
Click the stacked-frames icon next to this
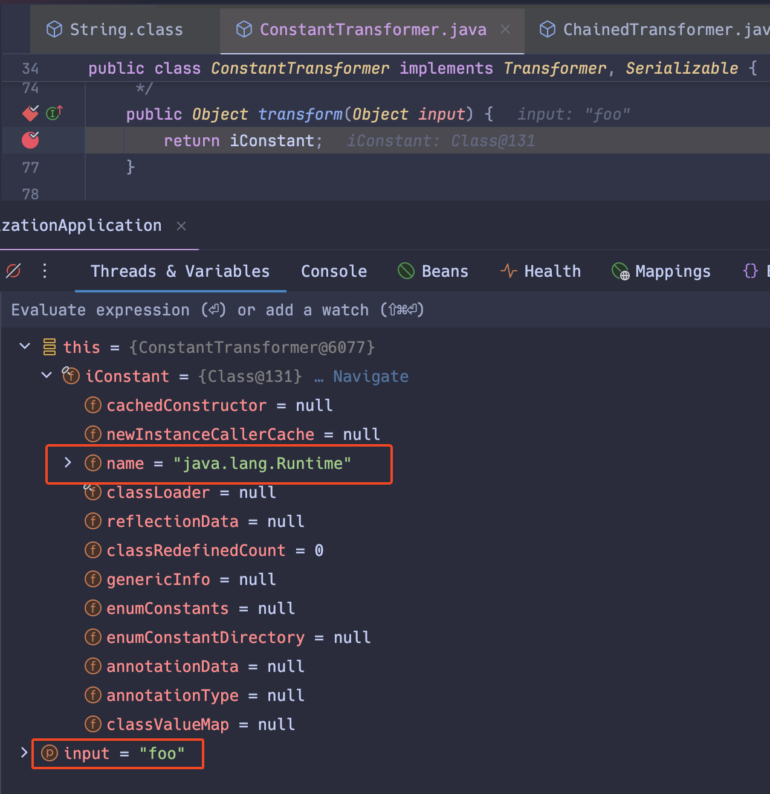tap(49, 347)
